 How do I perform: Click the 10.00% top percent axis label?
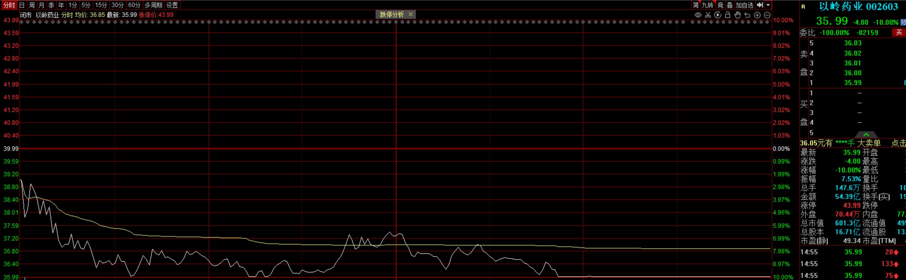[x=783, y=20]
